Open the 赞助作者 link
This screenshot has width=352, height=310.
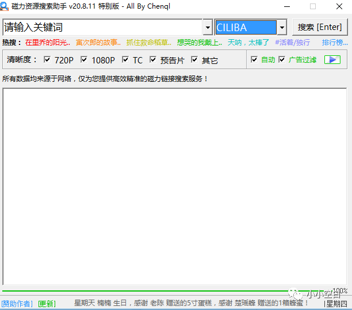[x=17, y=304]
